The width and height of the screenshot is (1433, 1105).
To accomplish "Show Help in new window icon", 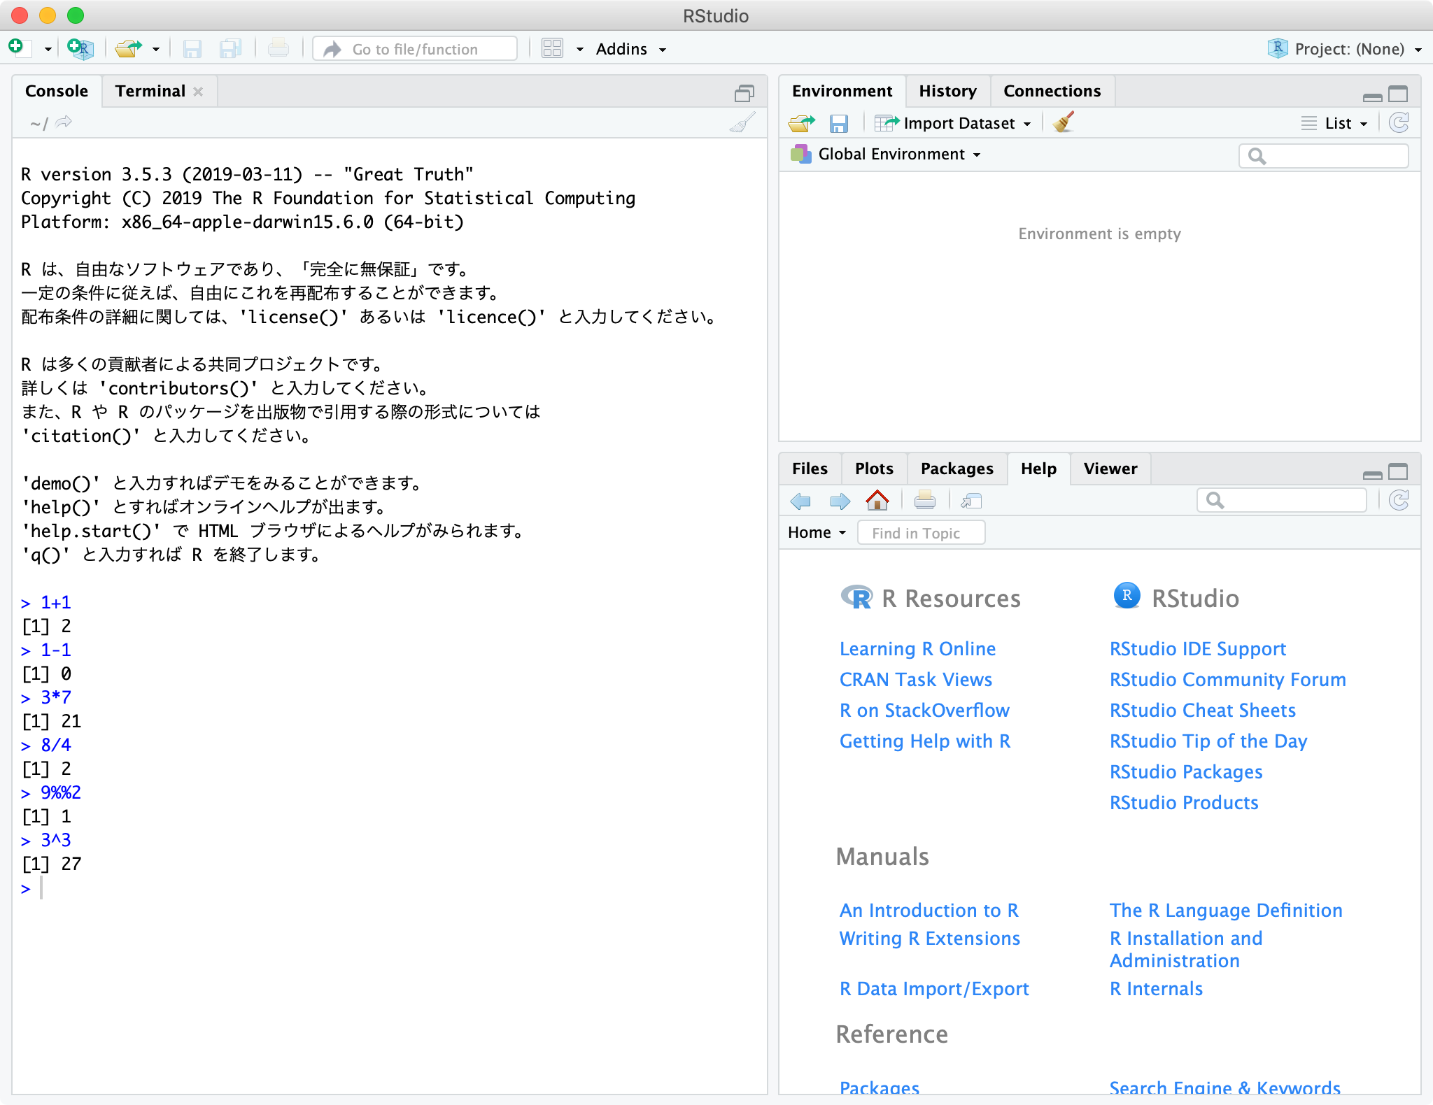I will 971,501.
